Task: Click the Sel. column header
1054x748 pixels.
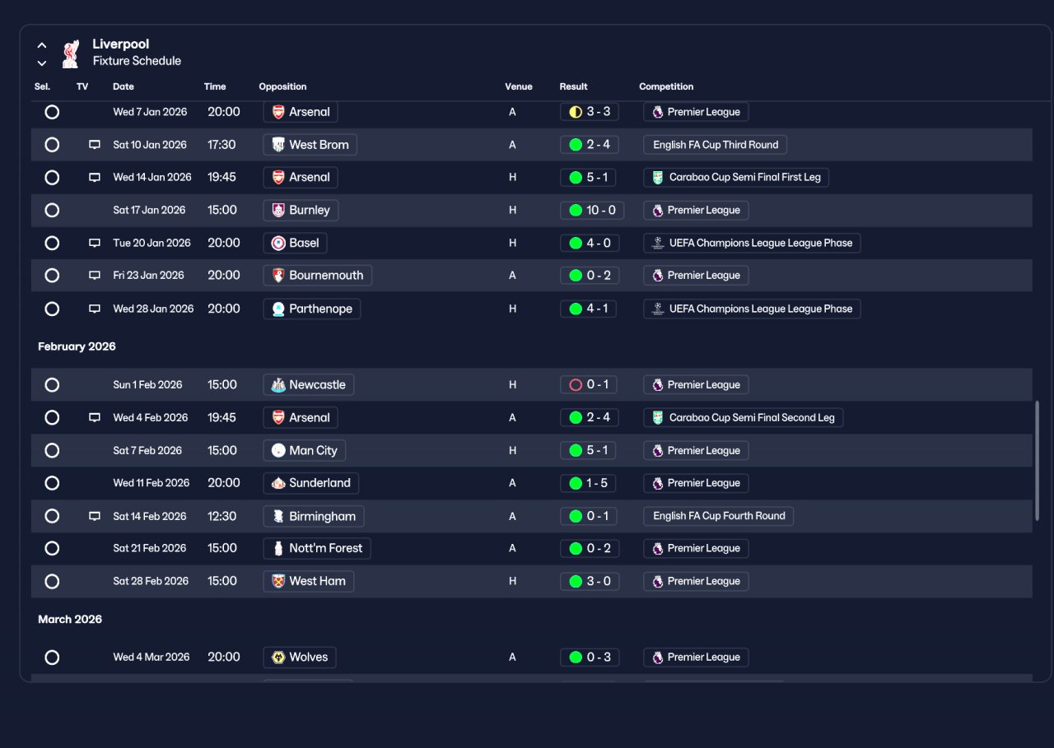Action: tap(43, 86)
